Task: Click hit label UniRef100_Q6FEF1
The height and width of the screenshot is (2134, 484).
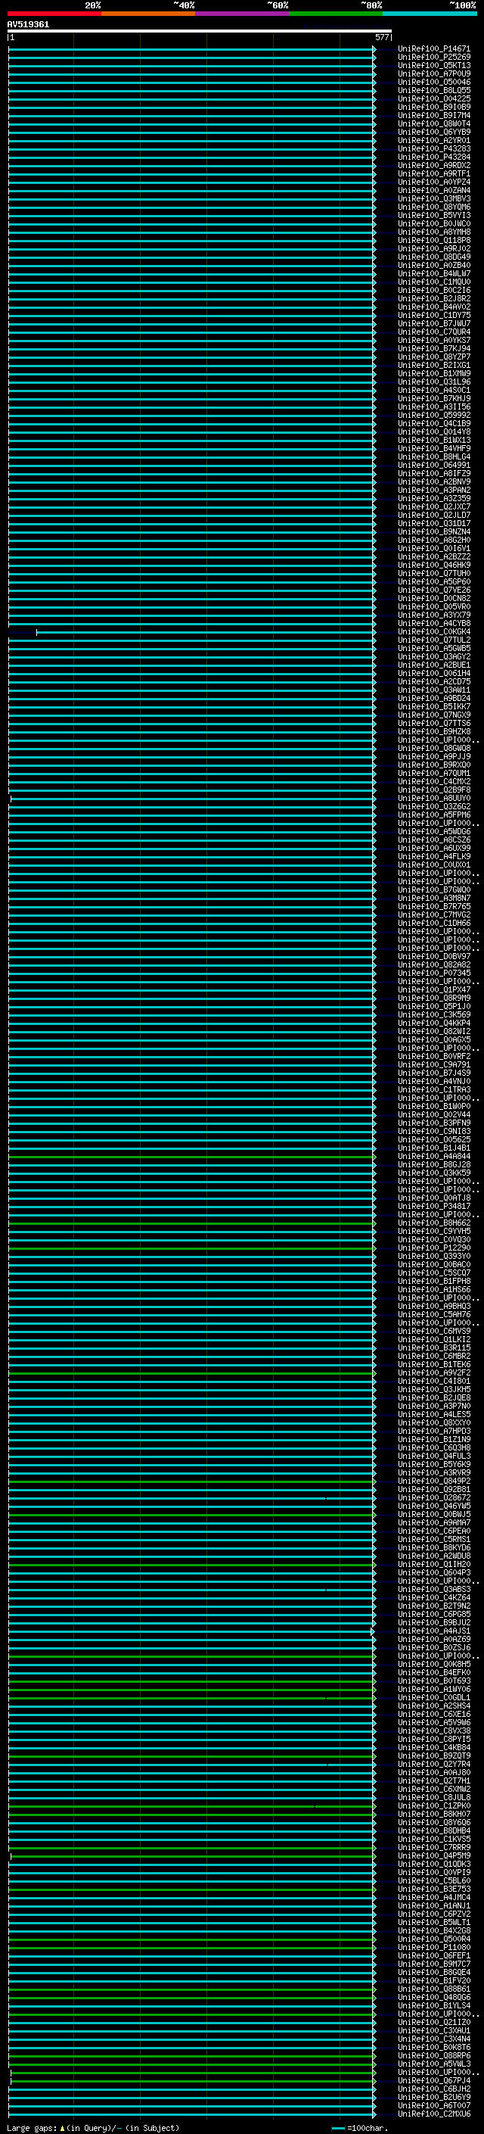Action: click(433, 1956)
